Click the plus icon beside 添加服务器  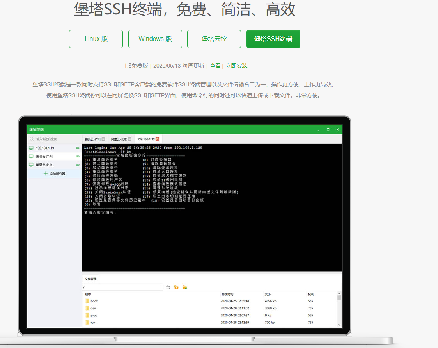46,173
